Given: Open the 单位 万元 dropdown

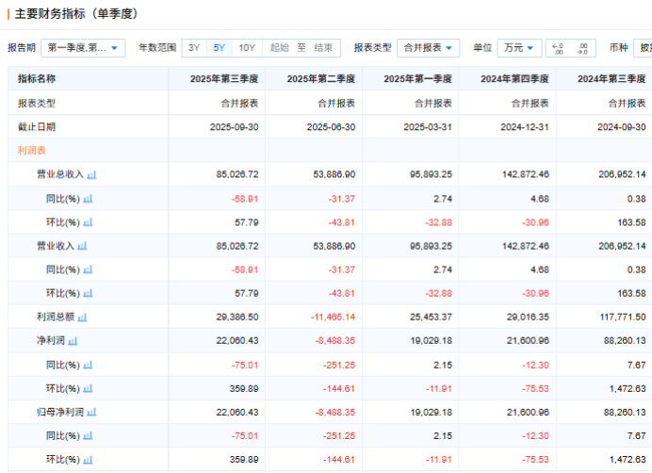Looking at the screenshot, I should (x=519, y=47).
